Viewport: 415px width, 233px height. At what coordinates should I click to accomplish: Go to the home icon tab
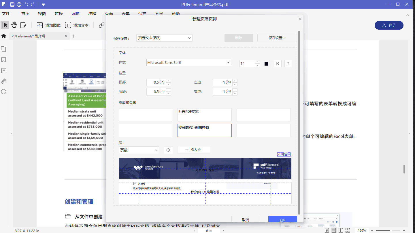(4, 36)
